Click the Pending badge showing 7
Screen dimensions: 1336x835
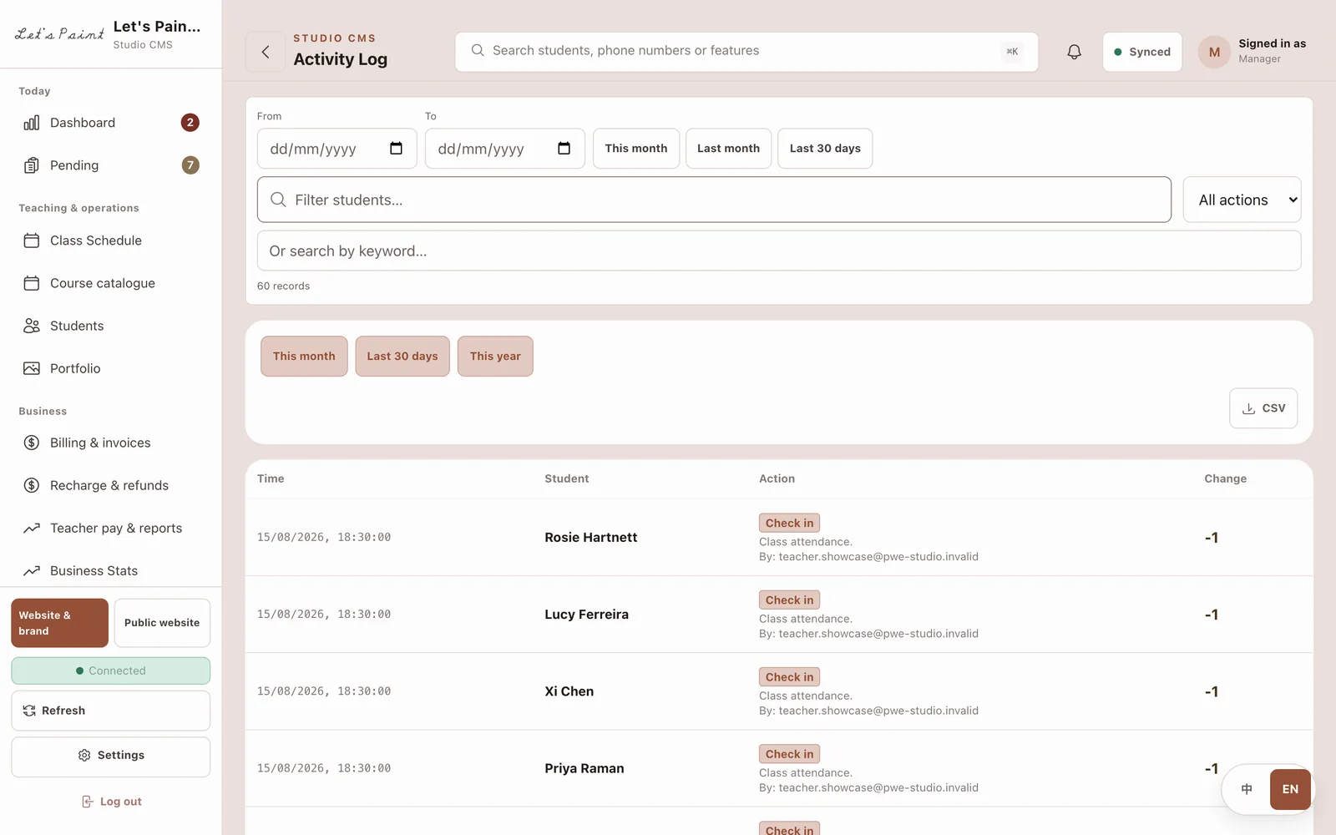coord(190,165)
